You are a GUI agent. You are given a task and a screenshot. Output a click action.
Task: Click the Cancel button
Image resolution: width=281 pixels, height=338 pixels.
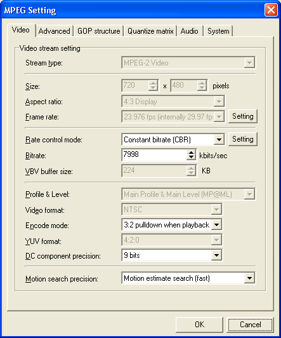click(x=250, y=325)
